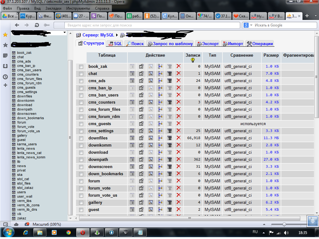Click the Search icon for downpath table

(x=151, y=159)
